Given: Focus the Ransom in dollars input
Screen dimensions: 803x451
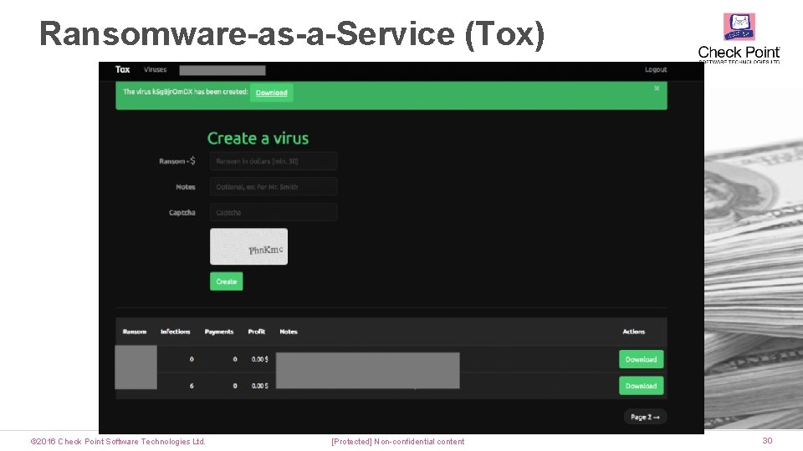Looking at the screenshot, I should click(x=274, y=161).
